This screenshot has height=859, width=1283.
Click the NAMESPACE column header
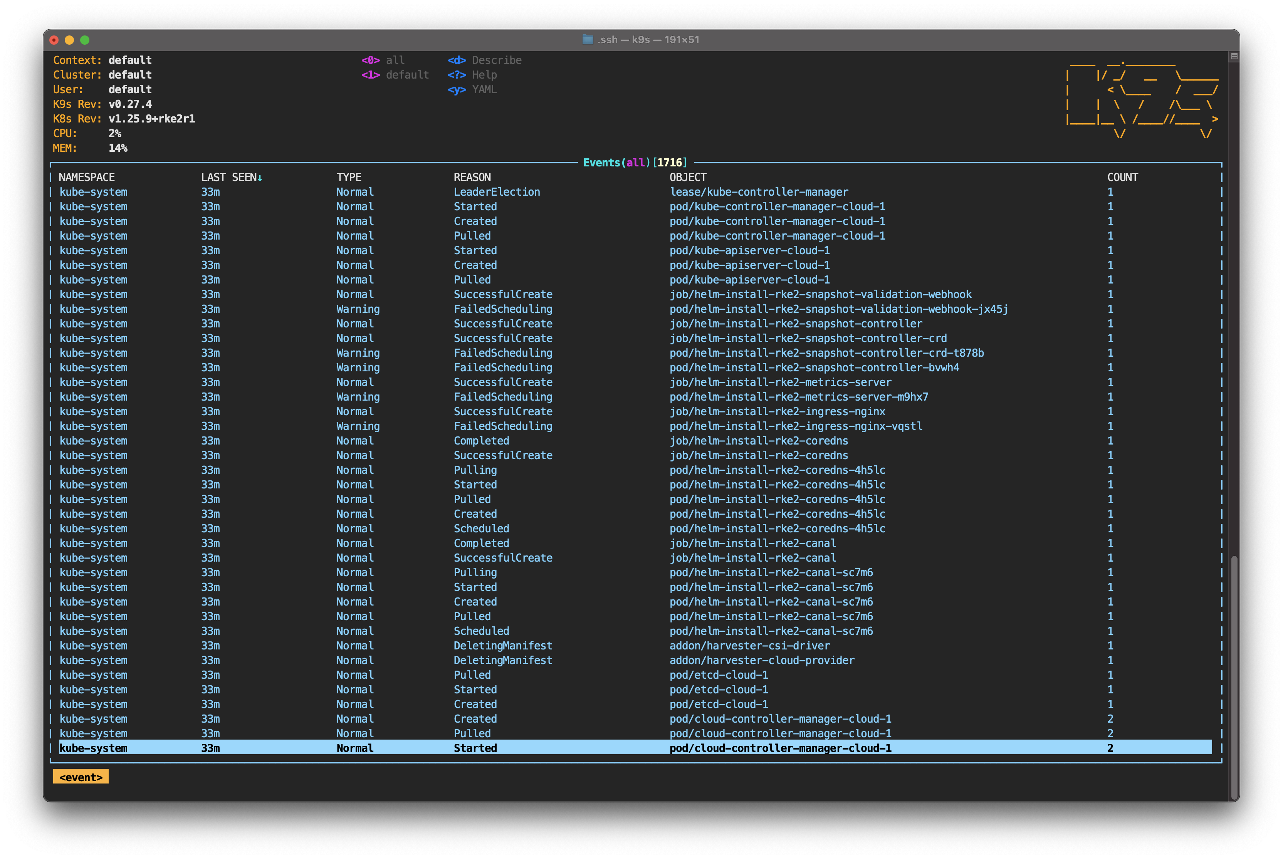[87, 177]
